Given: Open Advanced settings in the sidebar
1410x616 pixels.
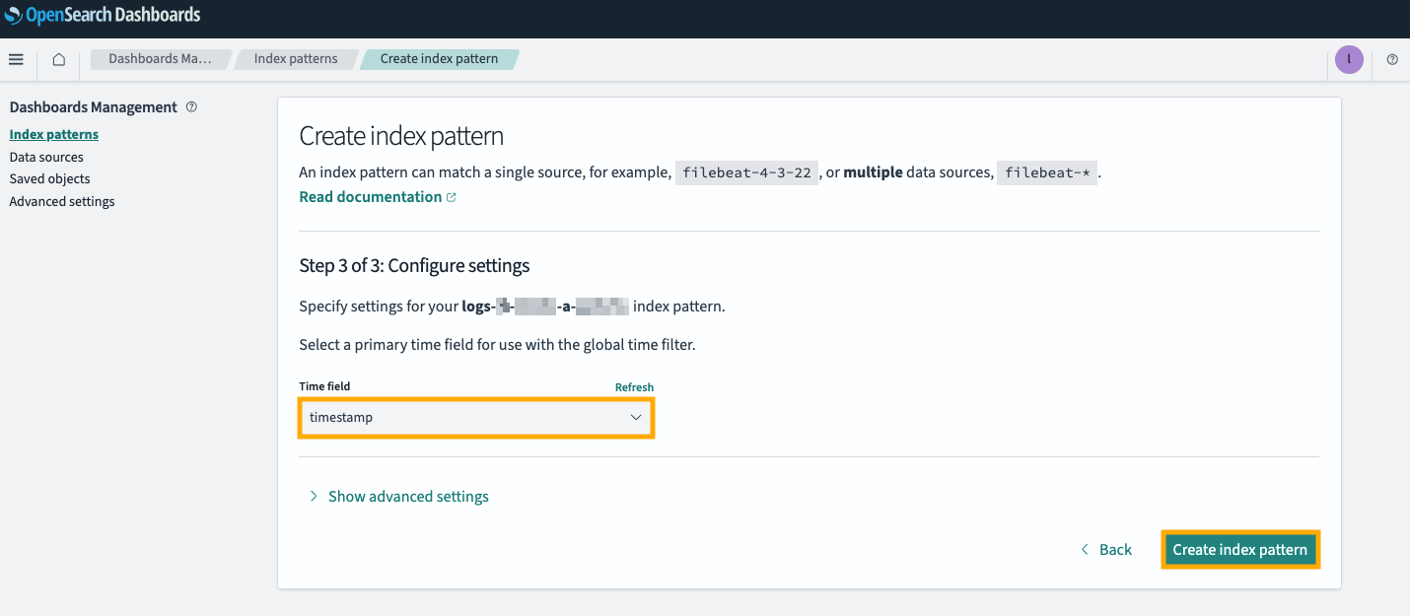Looking at the screenshot, I should pyautogui.click(x=62, y=202).
